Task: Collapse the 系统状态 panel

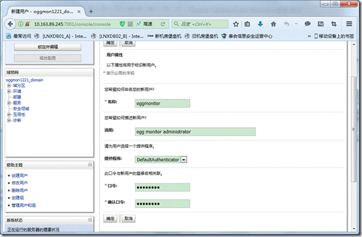Action: tap(90, 219)
